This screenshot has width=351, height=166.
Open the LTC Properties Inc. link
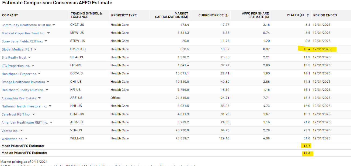pos(16,66)
